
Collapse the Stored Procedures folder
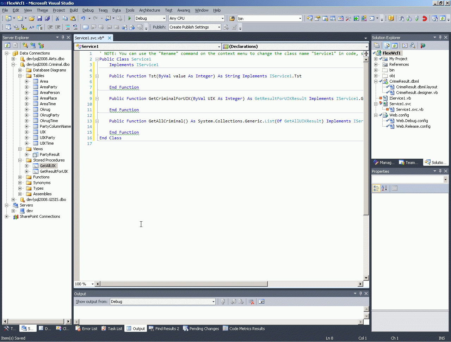coord(20,160)
